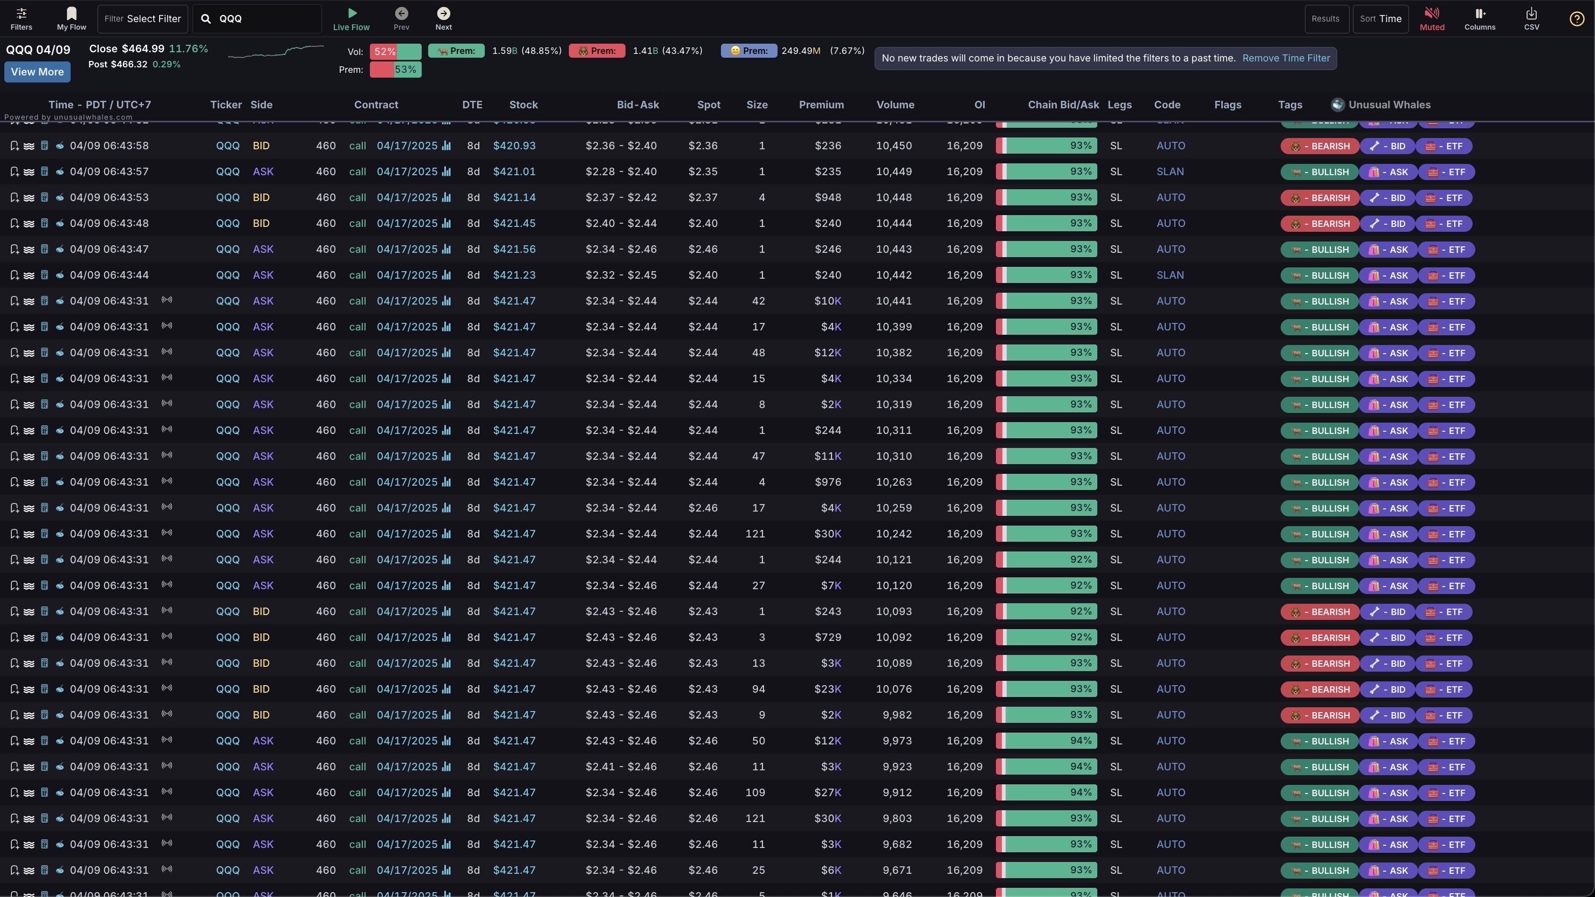Click SLAN code on 06:43:57 row
1595x897 pixels.
[x=1170, y=172]
